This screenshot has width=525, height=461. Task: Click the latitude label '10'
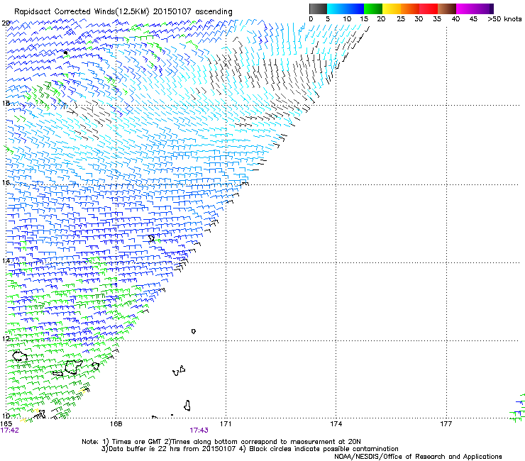pos(6,416)
